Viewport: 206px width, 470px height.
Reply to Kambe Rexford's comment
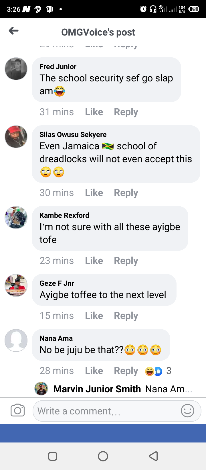pyautogui.click(x=126, y=261)
